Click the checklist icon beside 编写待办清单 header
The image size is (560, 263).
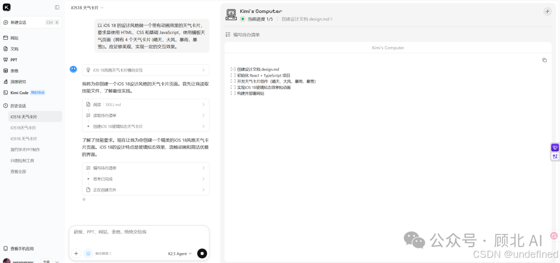[228, 35]
